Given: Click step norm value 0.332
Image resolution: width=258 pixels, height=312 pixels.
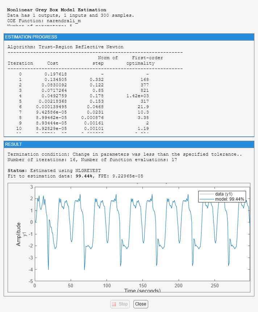Looking at the screenshot, I should click(97, 79).
